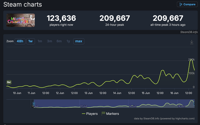Click the 11 Jun axis label
Viewport: 200px width, 125px height.
point(31,93)
